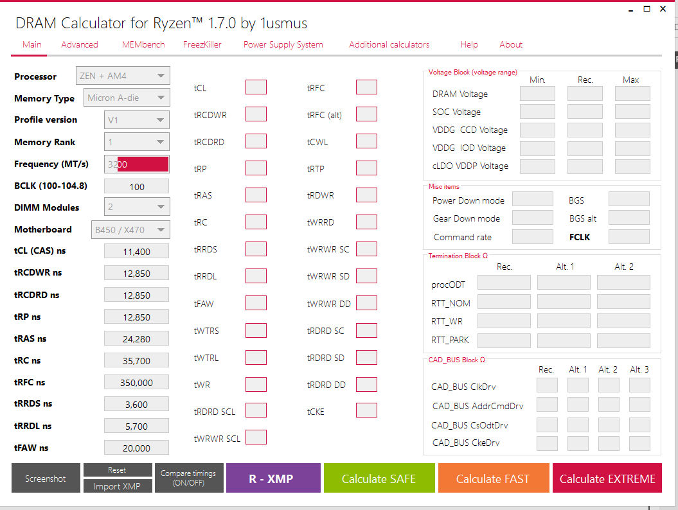Expand the Memory Rank dropdown
The image size is (678, 510).
point(137,142)
